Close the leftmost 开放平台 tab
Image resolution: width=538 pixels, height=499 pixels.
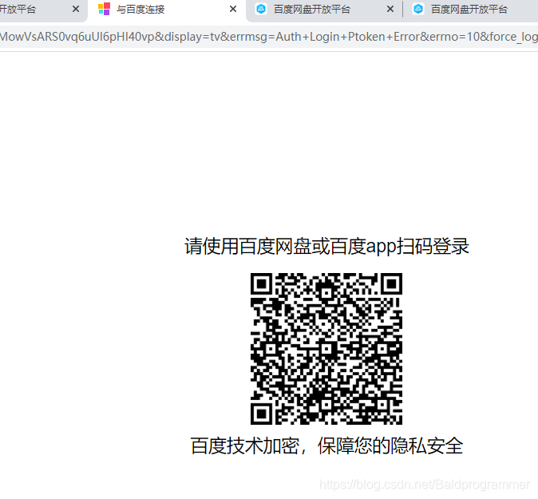click(x=76, y=10)
